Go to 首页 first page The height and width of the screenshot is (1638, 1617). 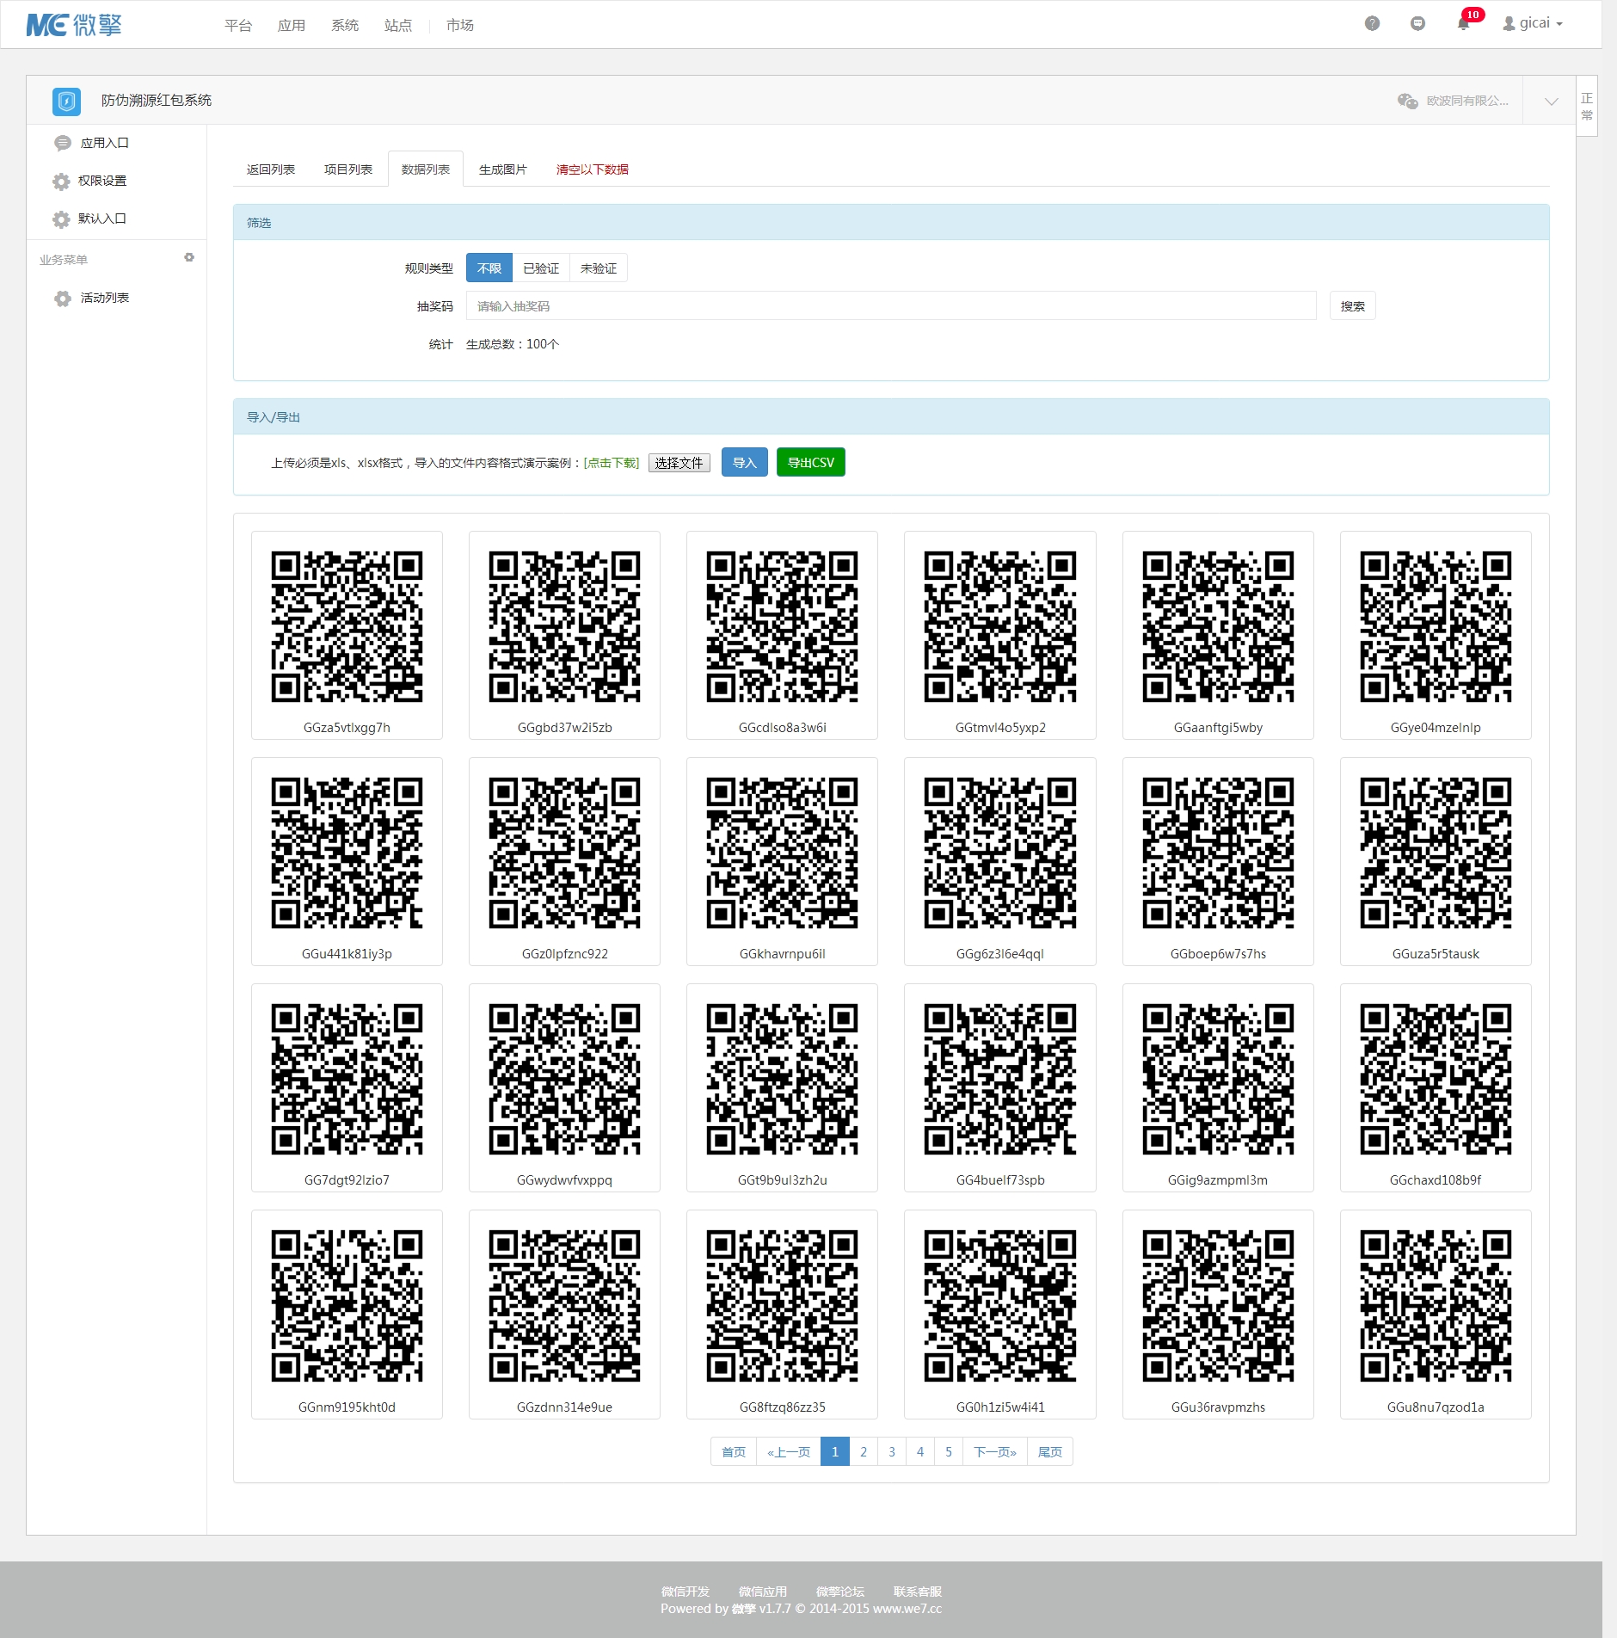coord(734,1452)
